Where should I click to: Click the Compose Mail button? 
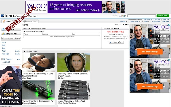(x=11, y=34)
